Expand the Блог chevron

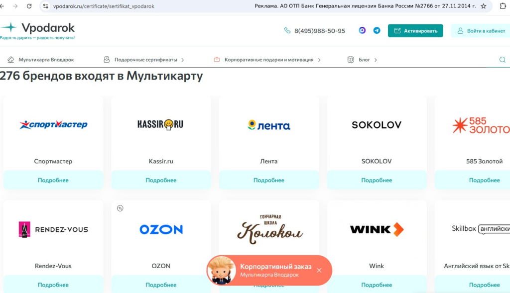pyautogui.click(x=376, y=59)
